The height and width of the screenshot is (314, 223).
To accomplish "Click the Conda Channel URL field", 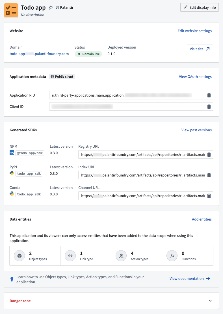I will point(146,196).
